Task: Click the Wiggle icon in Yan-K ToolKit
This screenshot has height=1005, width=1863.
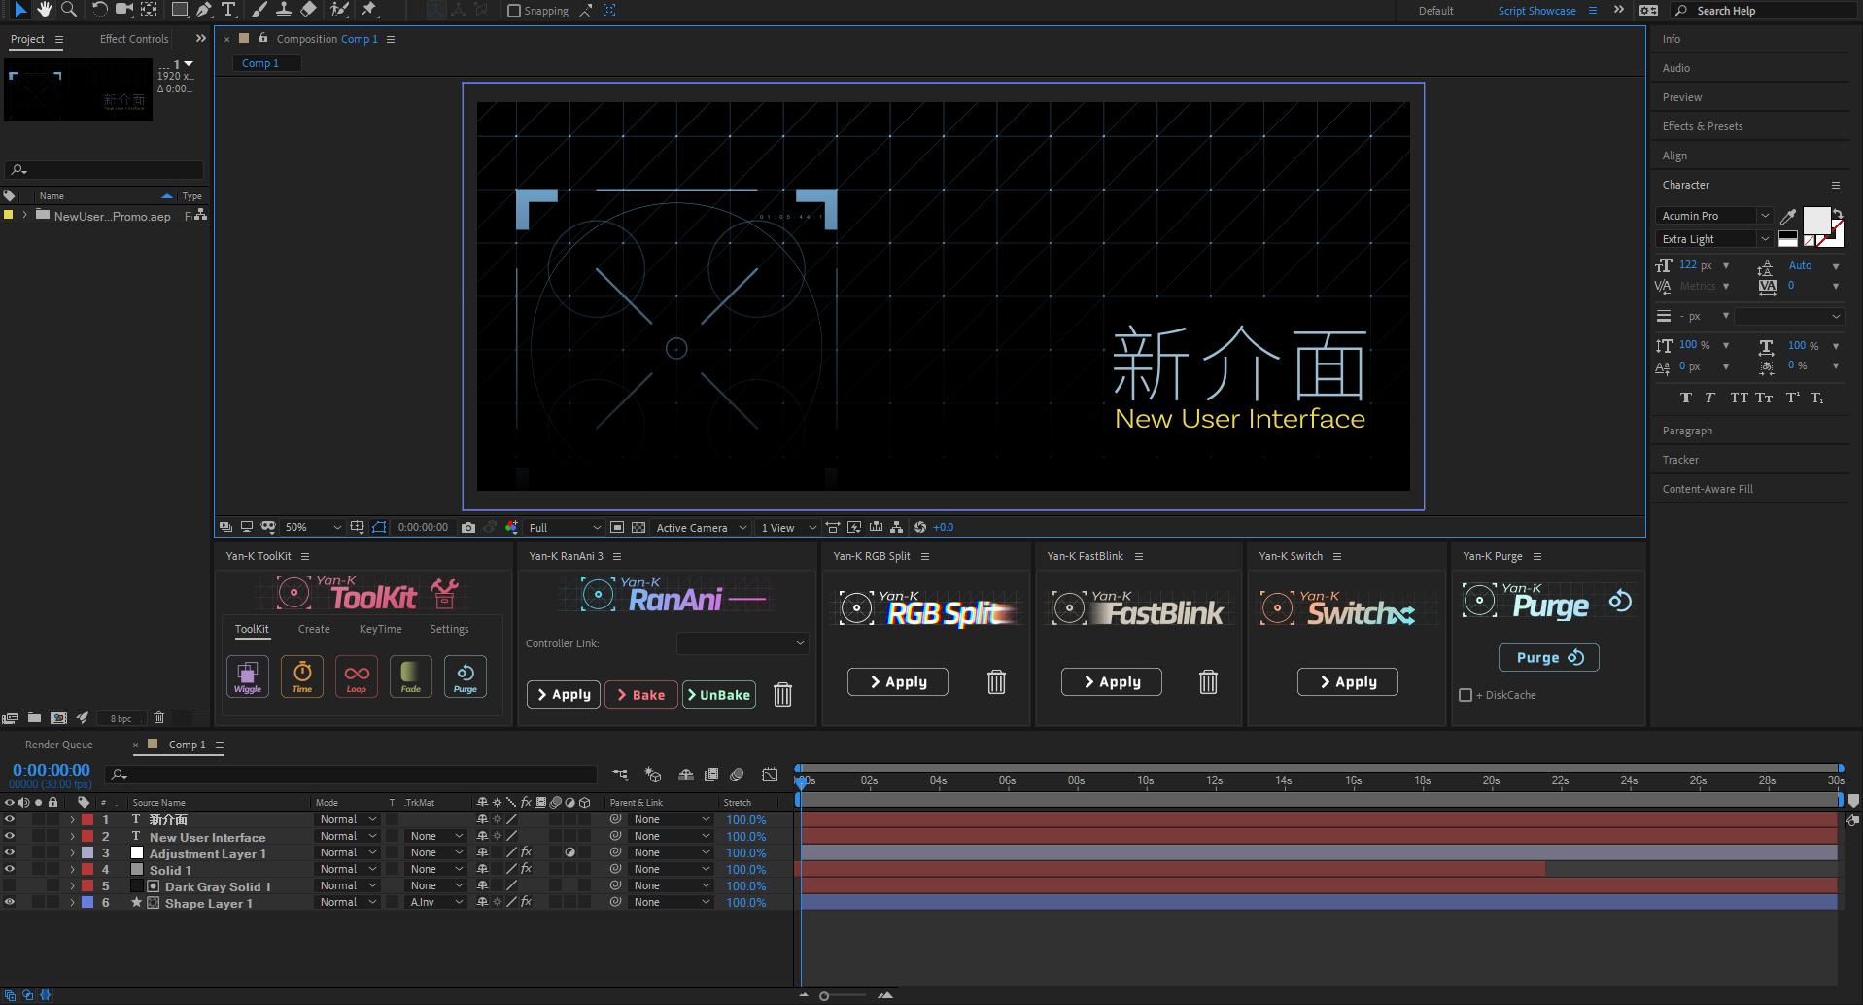Action: [x=248, y=676]
